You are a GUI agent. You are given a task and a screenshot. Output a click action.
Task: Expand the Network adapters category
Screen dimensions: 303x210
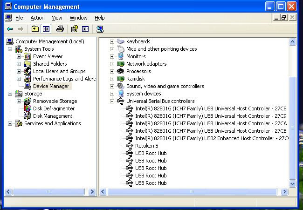[112, 64]
